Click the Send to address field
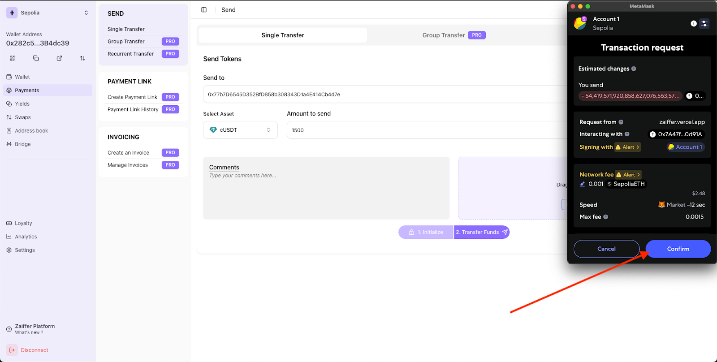The width and height of the screenshot is (717, 362). [385, 95]
